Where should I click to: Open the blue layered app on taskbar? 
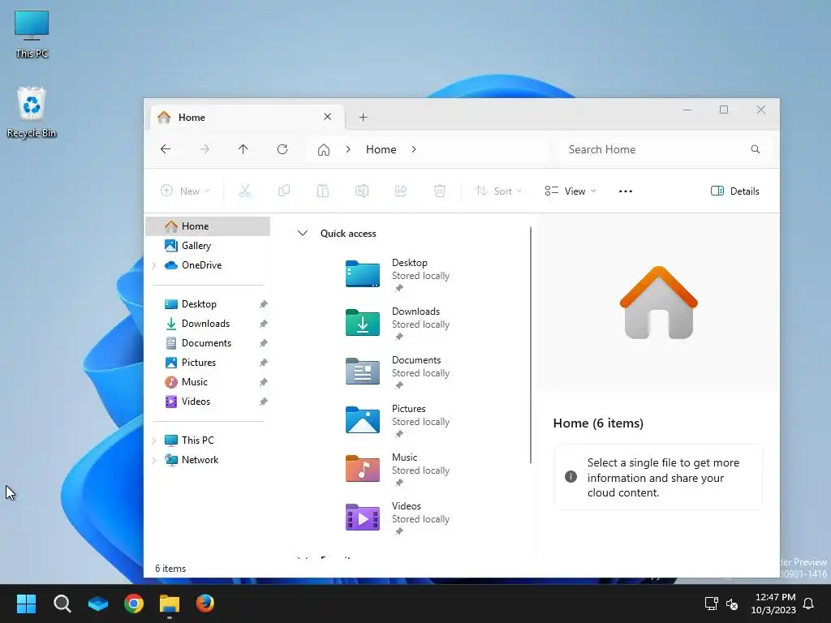coord(98,604)
